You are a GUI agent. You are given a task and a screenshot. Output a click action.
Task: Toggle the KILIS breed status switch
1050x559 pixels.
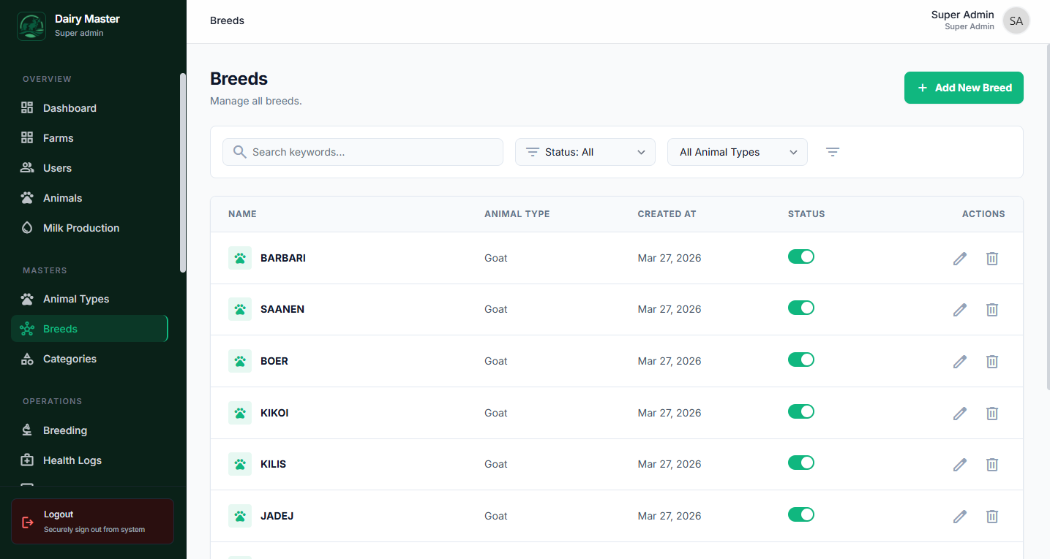click(x=801, y=463)
